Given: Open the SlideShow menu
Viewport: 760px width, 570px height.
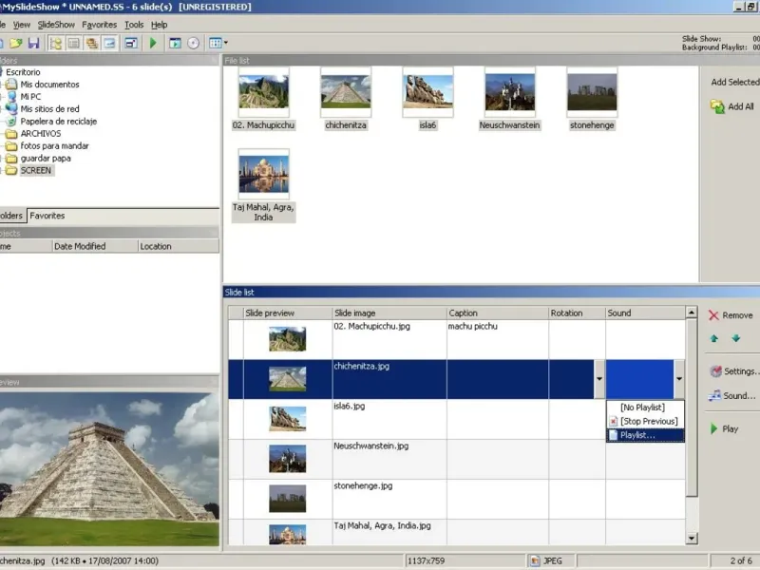Looking at the screenshot, I should point(56,25).
